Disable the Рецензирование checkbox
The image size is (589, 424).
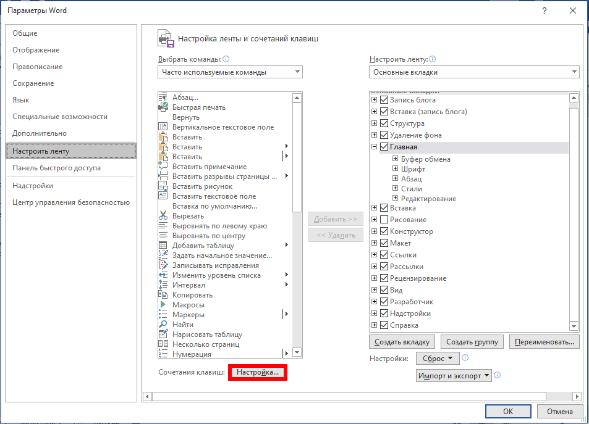tap(384, 278)
